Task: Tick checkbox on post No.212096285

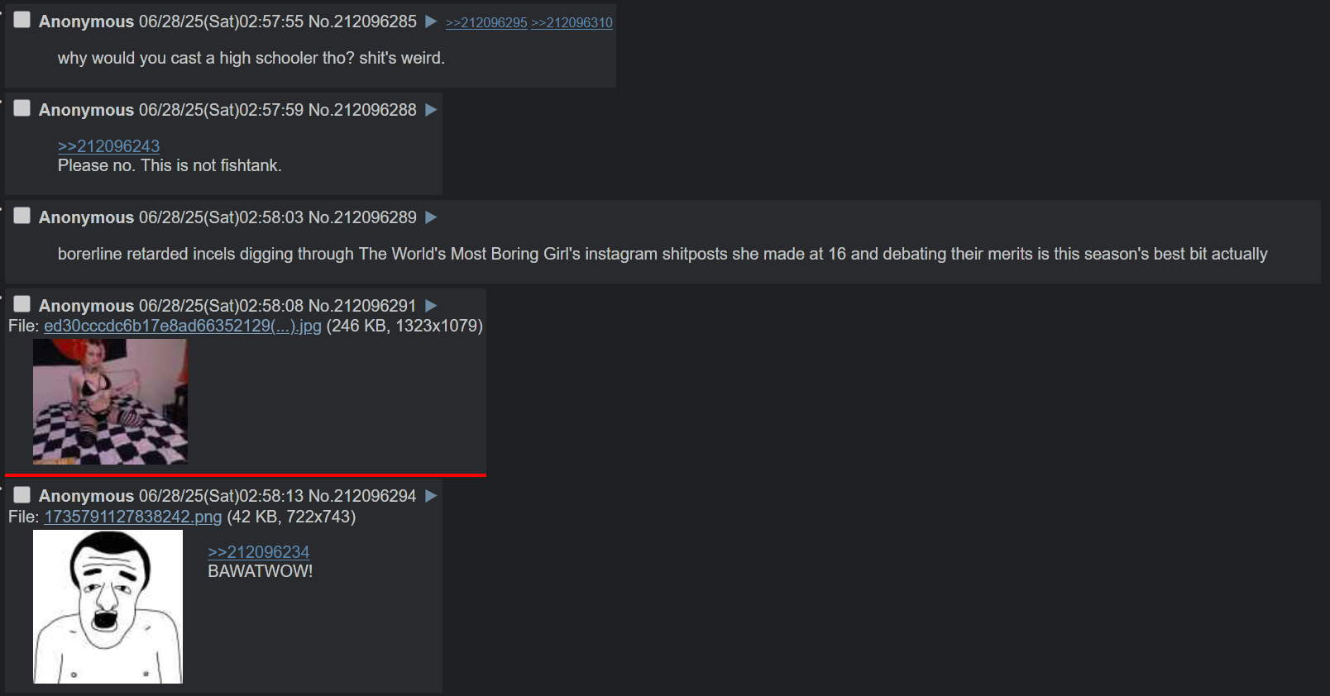Action: 22,20
